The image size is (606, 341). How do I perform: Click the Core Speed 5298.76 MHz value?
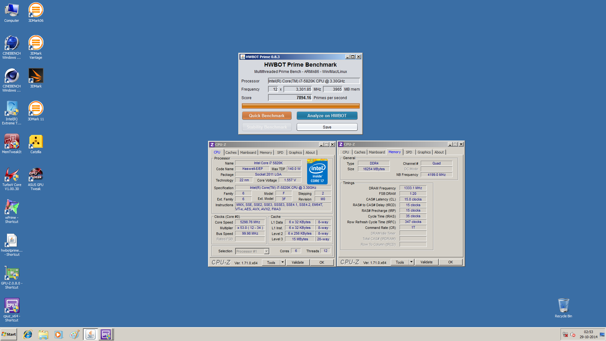point(250,222)
